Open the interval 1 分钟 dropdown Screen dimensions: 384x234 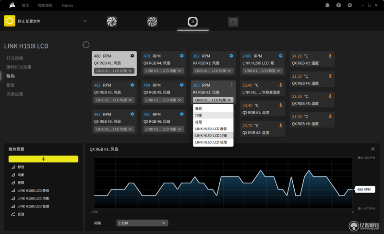tap(142, 223)
